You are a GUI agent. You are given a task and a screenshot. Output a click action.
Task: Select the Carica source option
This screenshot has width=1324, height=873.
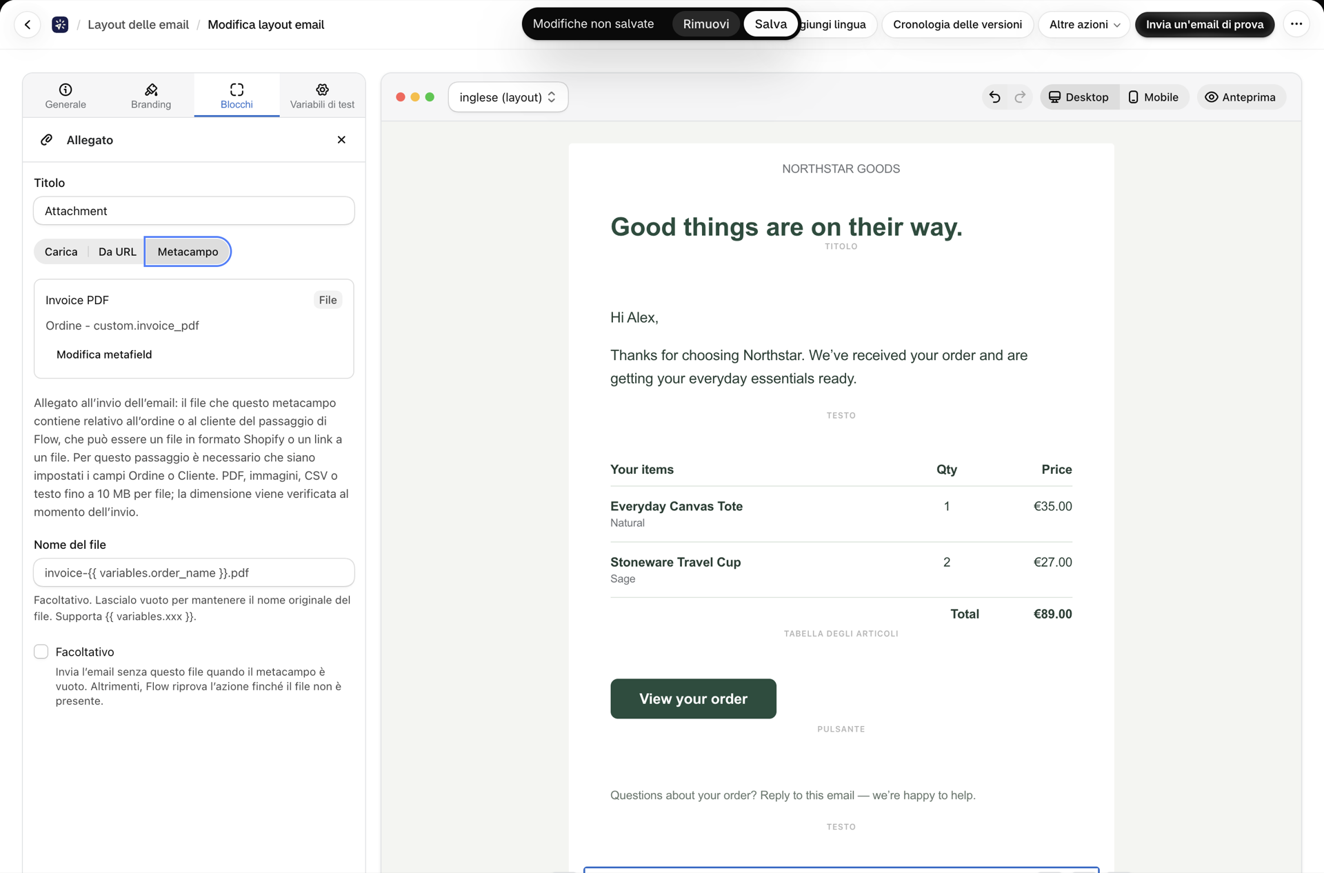[61, 252]
